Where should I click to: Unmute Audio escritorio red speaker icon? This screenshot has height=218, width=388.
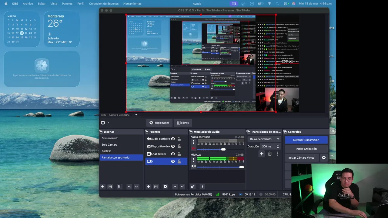tap(193, 148)
